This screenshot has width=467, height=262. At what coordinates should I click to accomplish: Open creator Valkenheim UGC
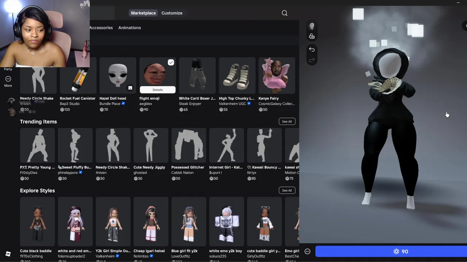point(232,104)
